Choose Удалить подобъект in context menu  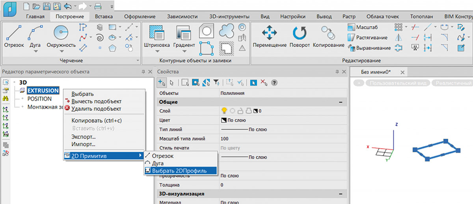tap(96, 108)
